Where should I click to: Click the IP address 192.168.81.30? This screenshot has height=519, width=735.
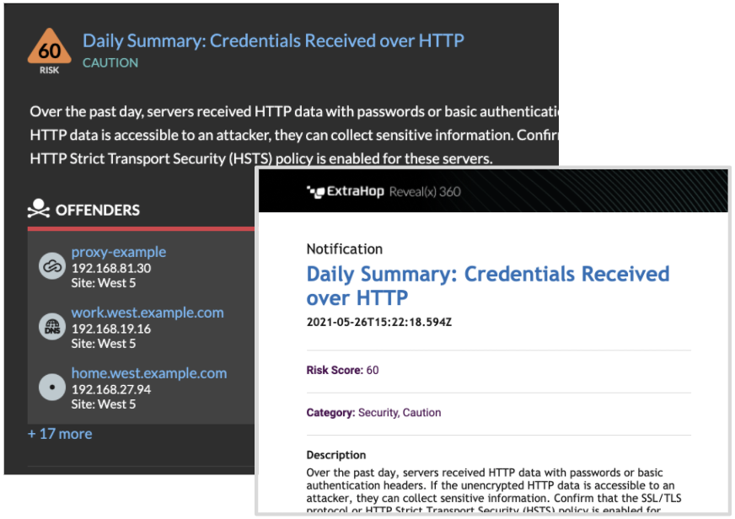(111, 269)
